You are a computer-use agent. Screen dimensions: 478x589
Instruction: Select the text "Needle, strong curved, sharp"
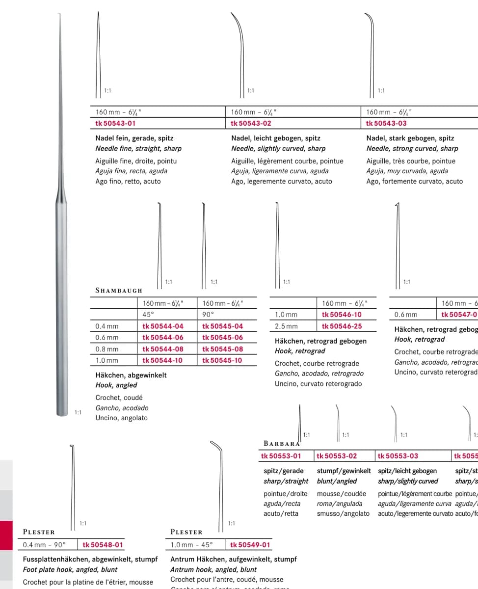tap(412, 149)
